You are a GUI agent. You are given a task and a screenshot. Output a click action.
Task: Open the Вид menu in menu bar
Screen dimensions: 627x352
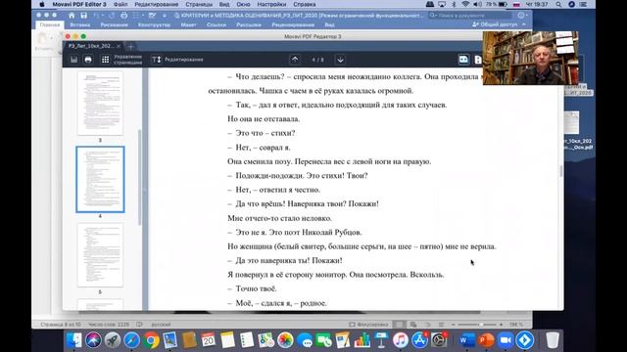tap(224, 4)
